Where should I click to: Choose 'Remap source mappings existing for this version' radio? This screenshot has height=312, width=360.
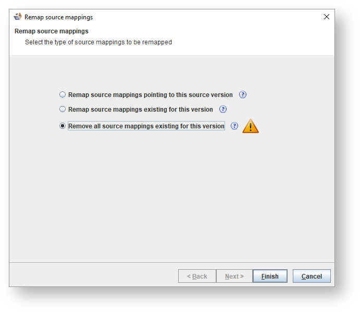click(x=63, y=110)
